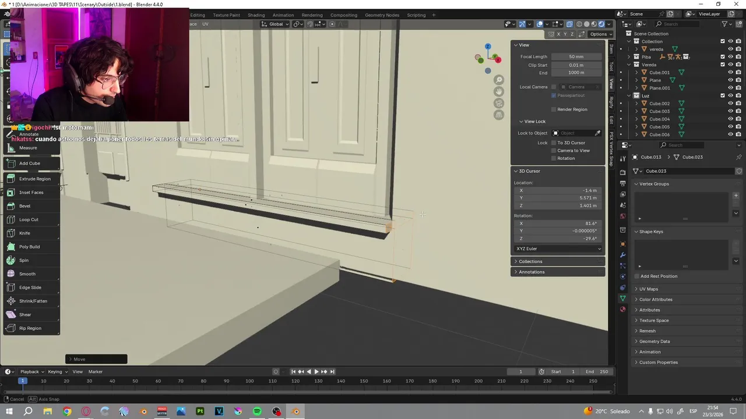Click the zoom viewport gizmo button
The height and width of the screenshot is (419, 746).
click(x=499, y=80)
